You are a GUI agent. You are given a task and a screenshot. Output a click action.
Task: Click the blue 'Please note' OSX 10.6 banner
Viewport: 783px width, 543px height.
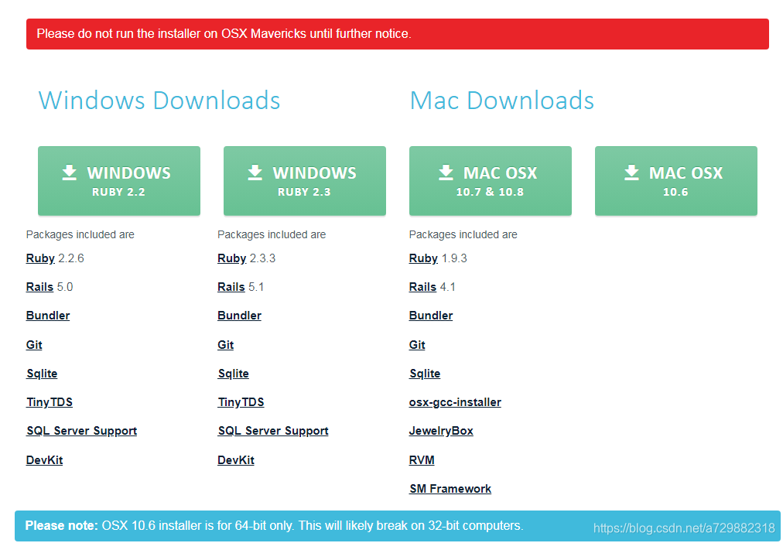pos(398,525)
